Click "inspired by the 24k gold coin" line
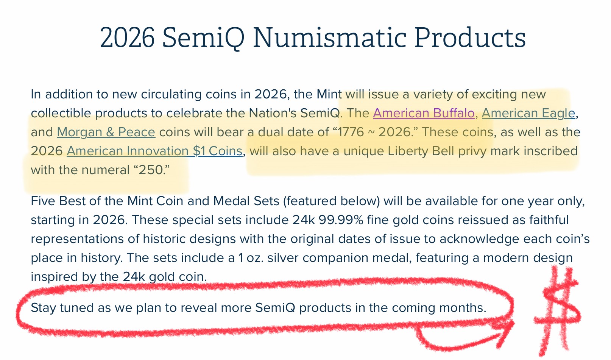This screenshot has width=611, height=360. tap(118, 277)
